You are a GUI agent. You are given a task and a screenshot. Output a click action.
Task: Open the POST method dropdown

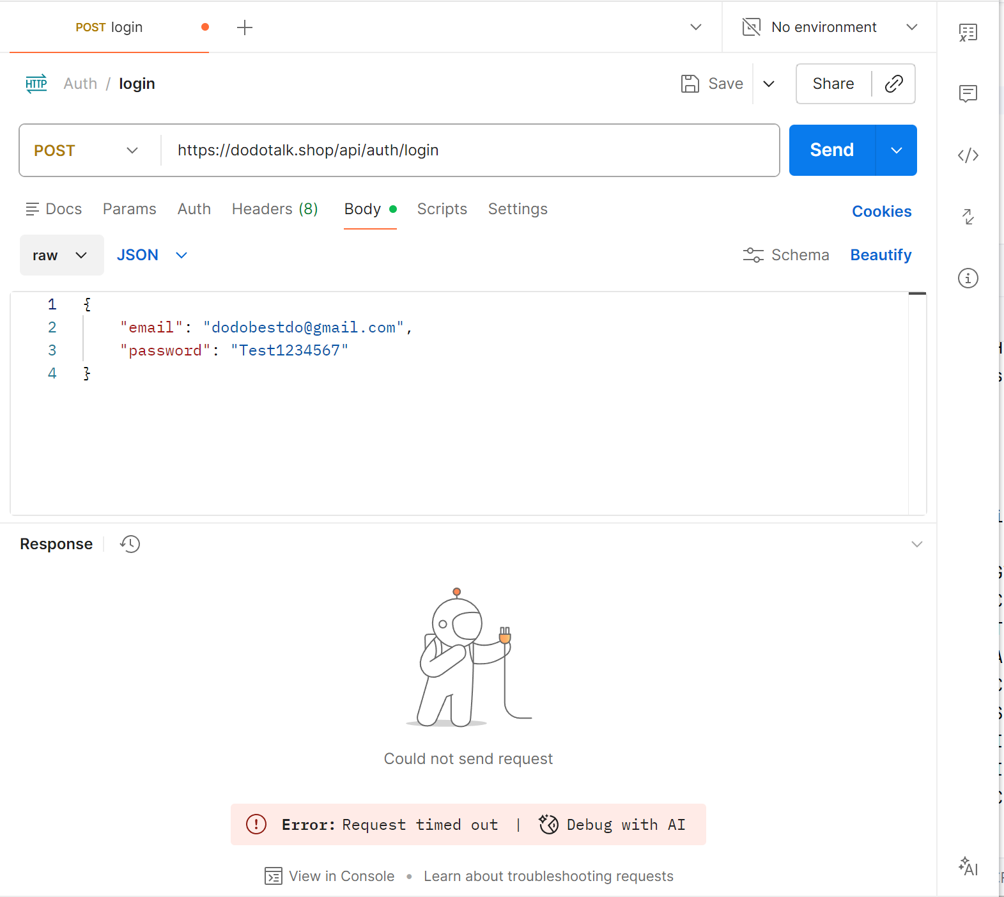[87, 150]
